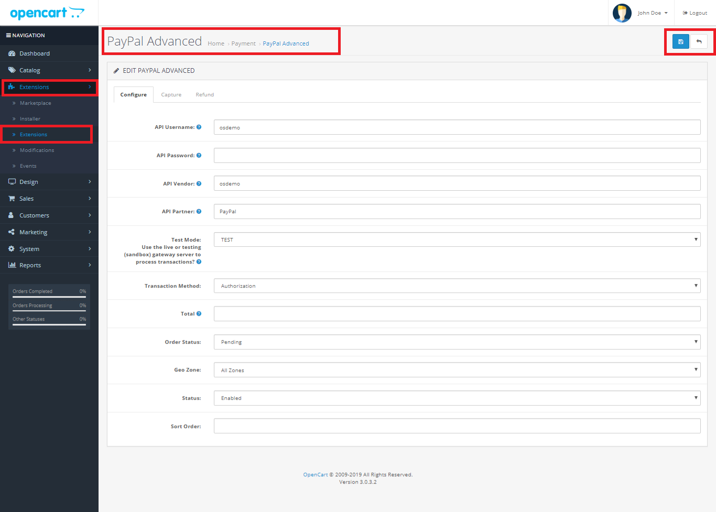Open the Order Status dropdown

point(457,342)
